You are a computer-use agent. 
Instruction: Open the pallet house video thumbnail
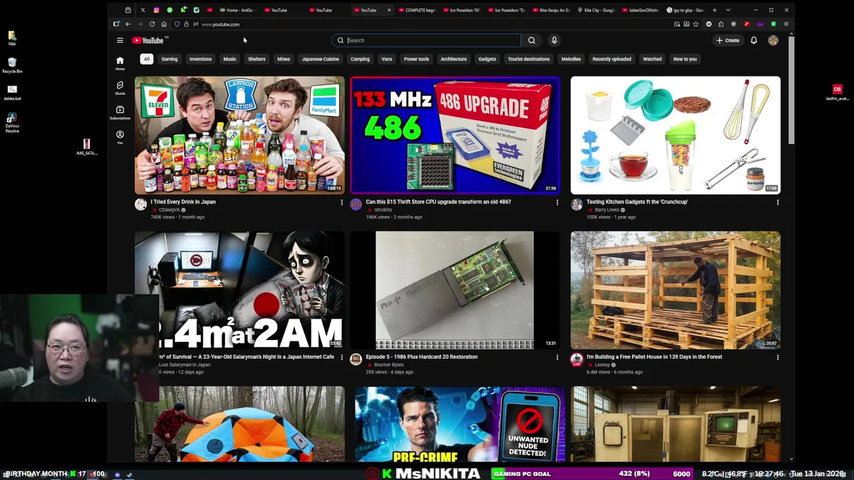coord(675,290)
